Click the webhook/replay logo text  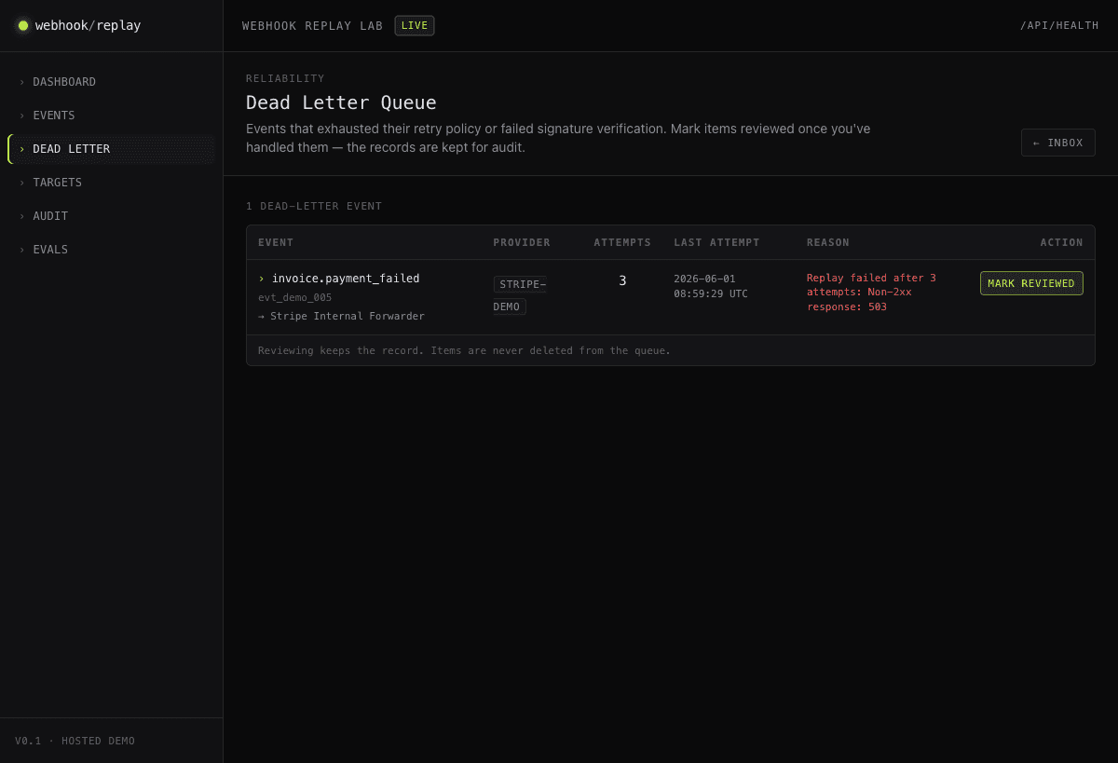(x=88, y=25)
